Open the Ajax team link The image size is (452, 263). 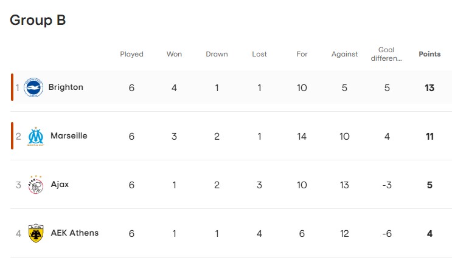point(60,185)
